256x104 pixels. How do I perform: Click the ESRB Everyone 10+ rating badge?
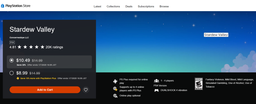(199, 84)
